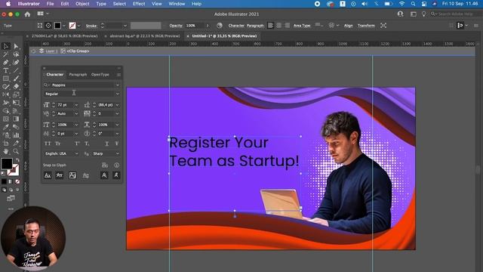Enable Snap to Baseline glyph option

[x=48, y=175]
